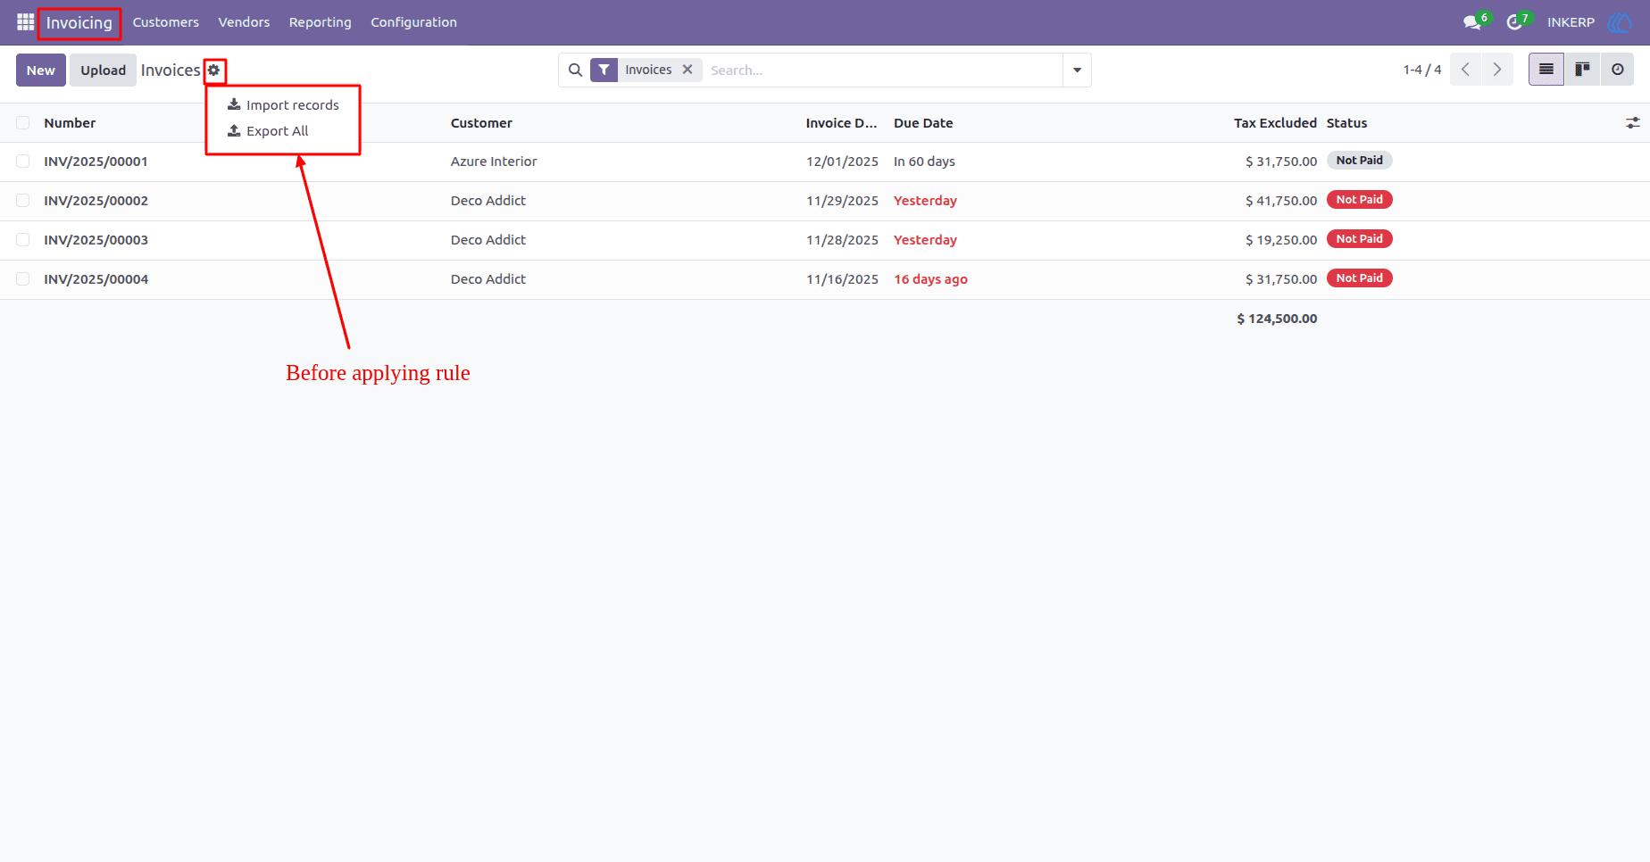Remove the Invoices filter facet
1650x862 pixels.
pyautogui.click(x=687, y=70)
